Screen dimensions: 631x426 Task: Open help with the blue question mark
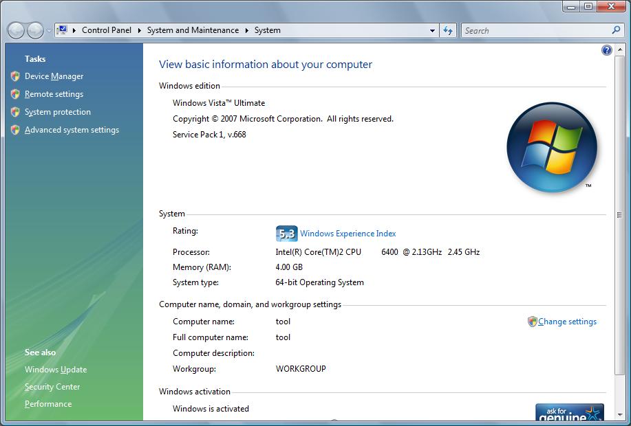tap(606, 50)
